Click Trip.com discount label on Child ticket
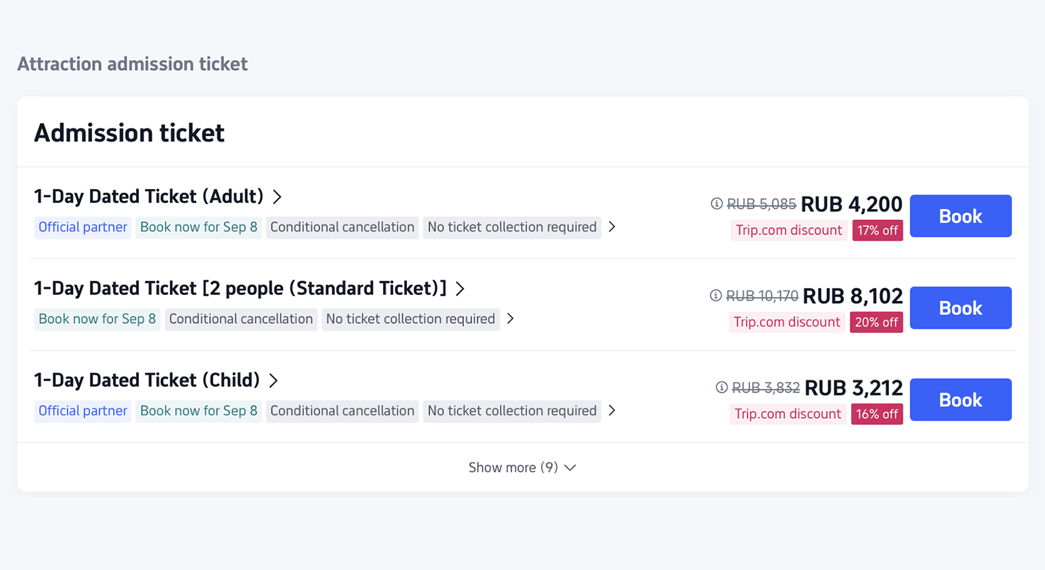This screenshot has width=1045, height=570. point(788,414)
